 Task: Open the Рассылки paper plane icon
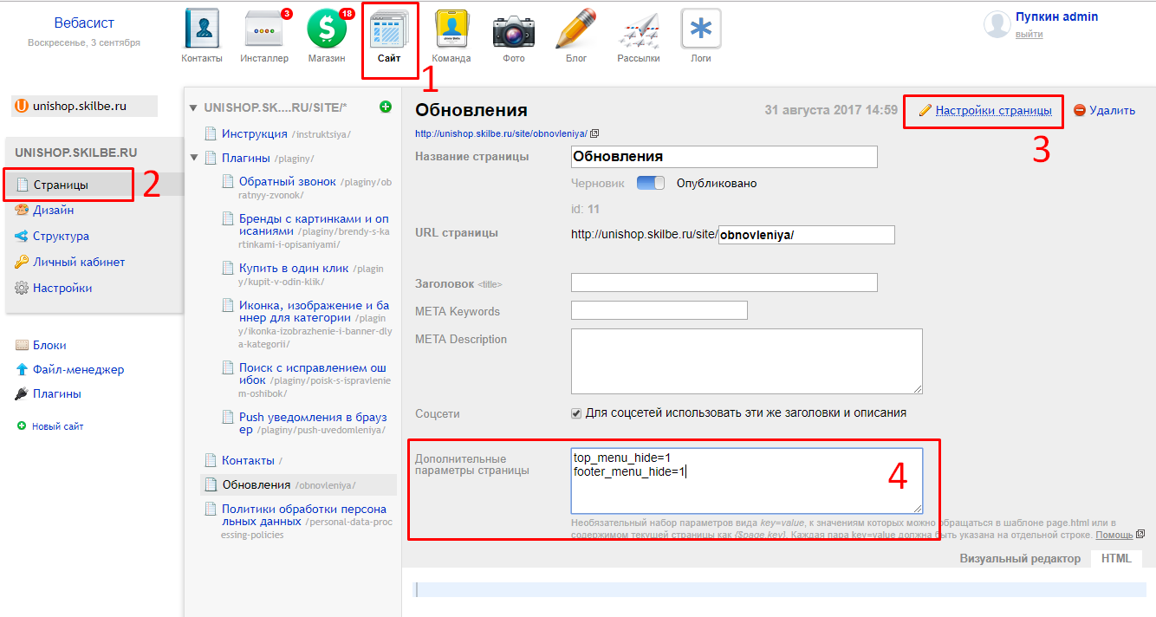tap(639, 31)
